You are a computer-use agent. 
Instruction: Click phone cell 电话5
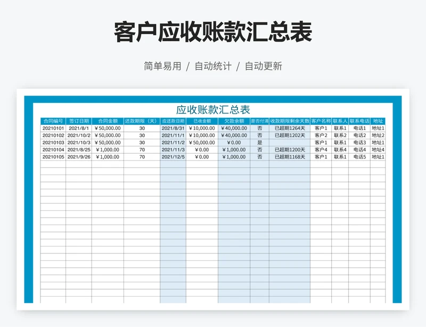(x=359, y=157)
